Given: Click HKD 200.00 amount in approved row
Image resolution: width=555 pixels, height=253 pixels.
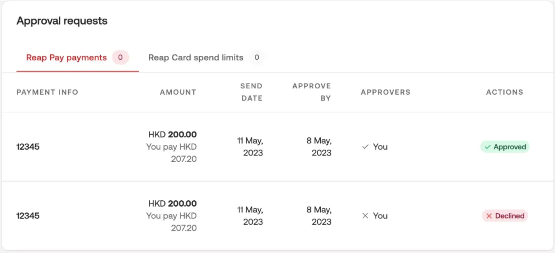Looking at the screenshot, I should [172, 134].
